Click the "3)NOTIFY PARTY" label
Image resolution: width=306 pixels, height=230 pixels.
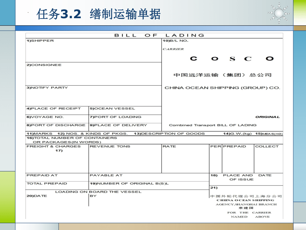point(47,88)
